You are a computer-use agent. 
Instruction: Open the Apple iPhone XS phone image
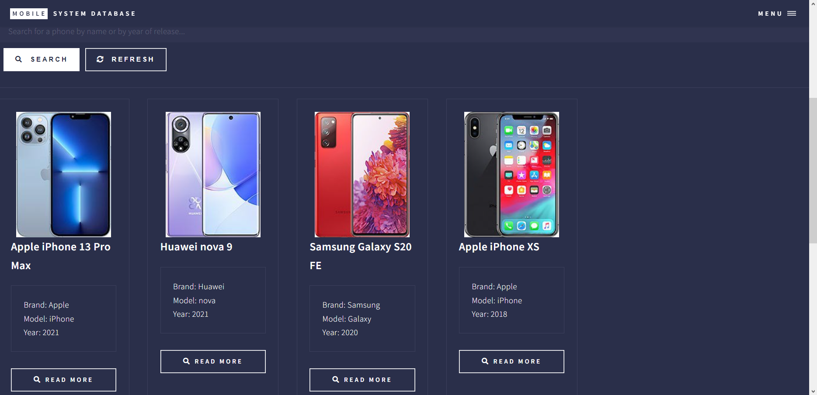click(511, 174)
